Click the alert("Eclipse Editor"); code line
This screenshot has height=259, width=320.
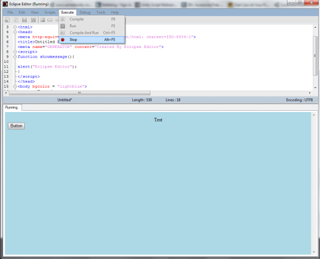[47, 66]
